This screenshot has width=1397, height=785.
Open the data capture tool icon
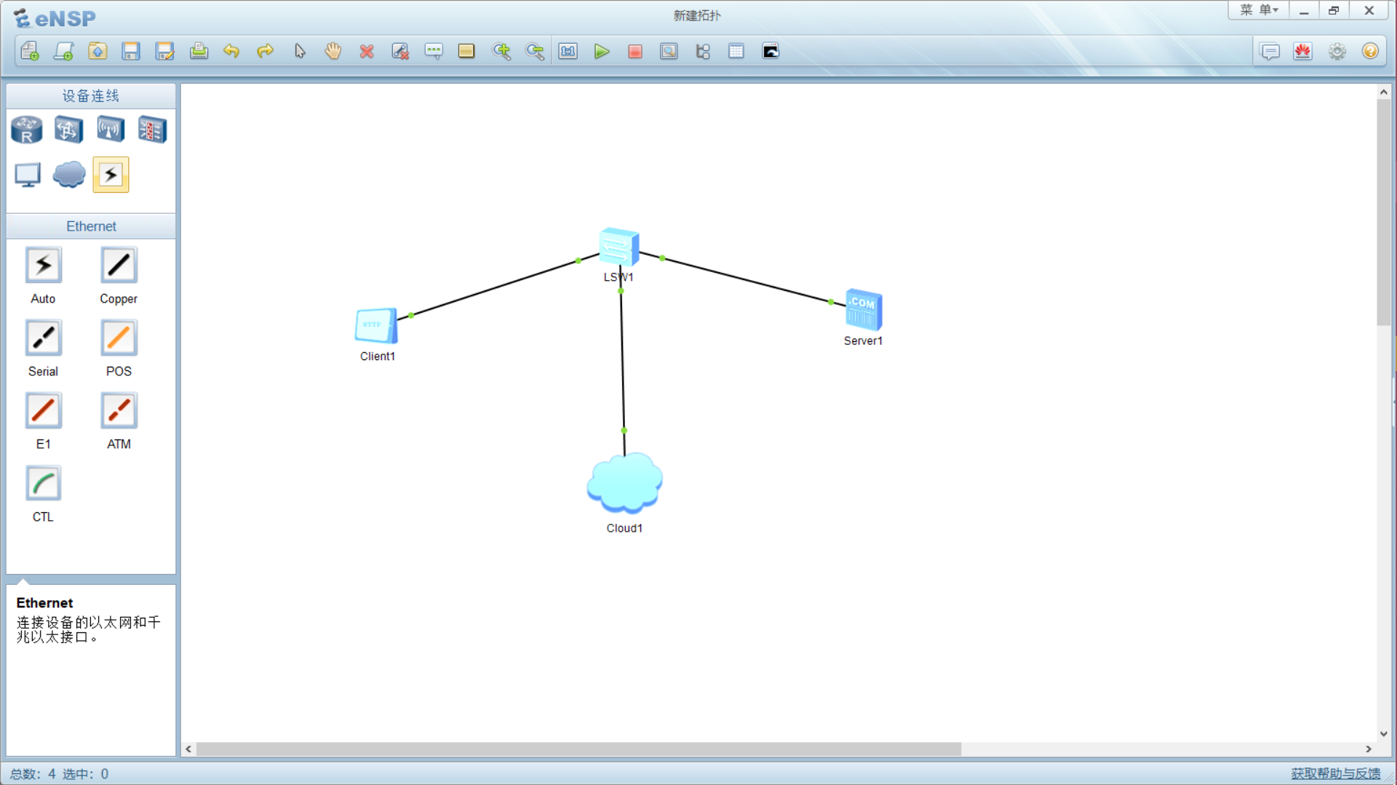pyautogui.click(x=669, y=52)
